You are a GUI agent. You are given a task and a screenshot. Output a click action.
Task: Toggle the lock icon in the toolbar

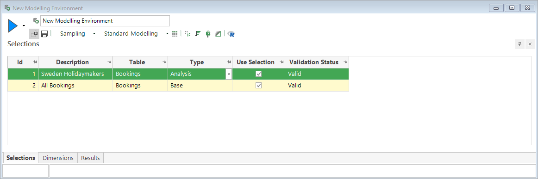point(34,34)
